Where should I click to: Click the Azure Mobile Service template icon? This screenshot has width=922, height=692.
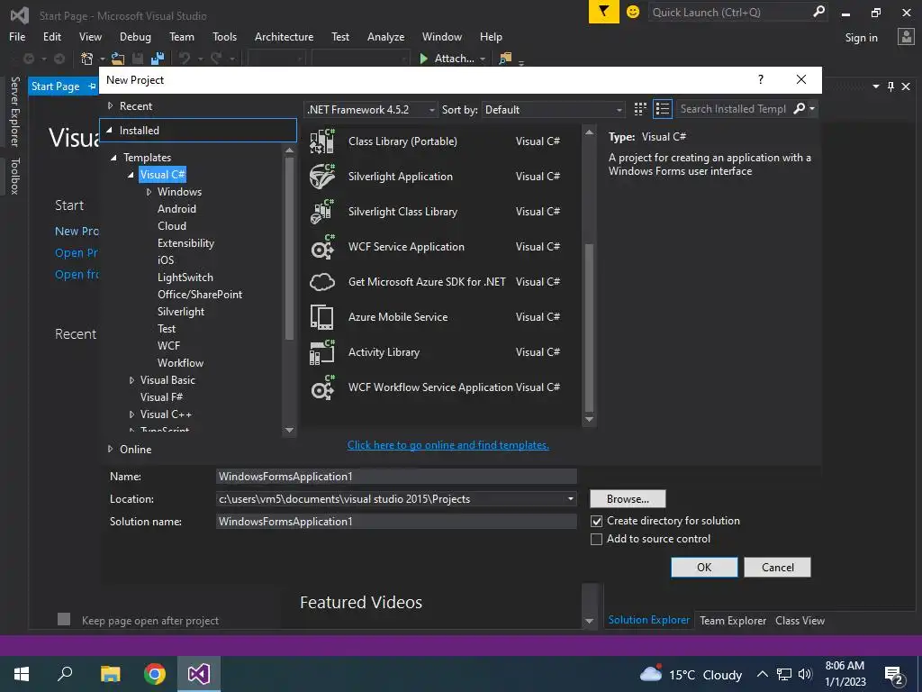[x=322, y=317]
